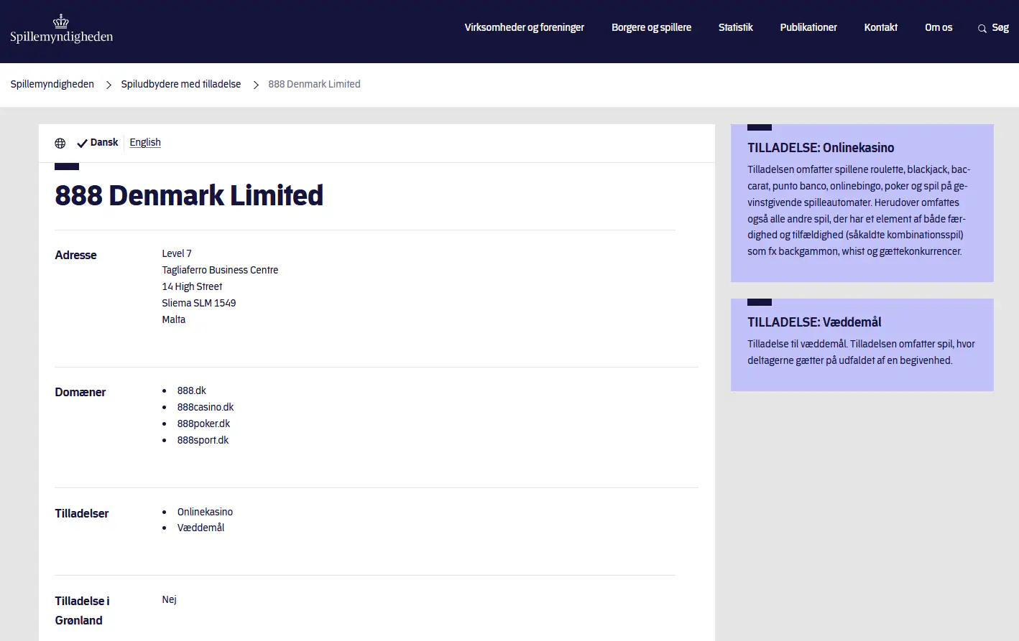This screenshot has height=641, width=1019.
Task: Click Onlinekasino in the Tilladelser list
Action: pyautogui.click(x=205, y=512)
